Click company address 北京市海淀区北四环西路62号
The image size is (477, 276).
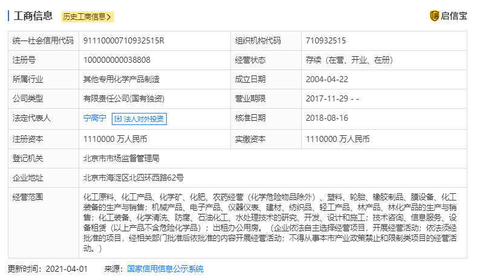(x=133, y=178)
